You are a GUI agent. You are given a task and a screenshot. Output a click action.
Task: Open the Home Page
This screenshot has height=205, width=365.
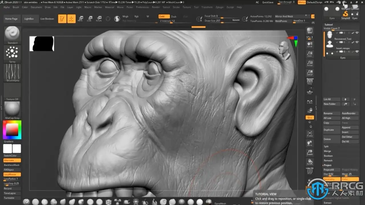click(x=11, y=19)
